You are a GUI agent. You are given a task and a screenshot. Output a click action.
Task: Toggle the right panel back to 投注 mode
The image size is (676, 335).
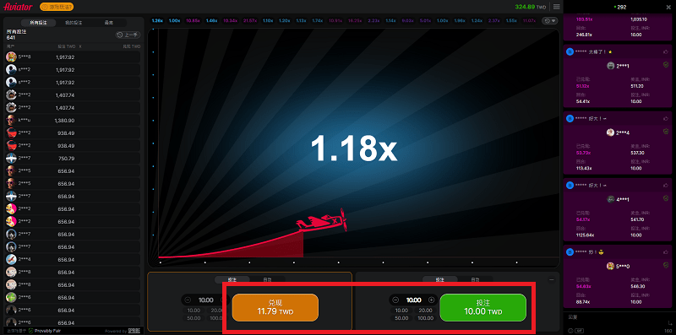tap(439, 280)
